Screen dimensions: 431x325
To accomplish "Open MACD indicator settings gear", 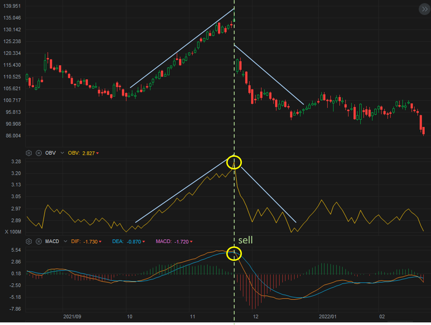I will 29,241.
